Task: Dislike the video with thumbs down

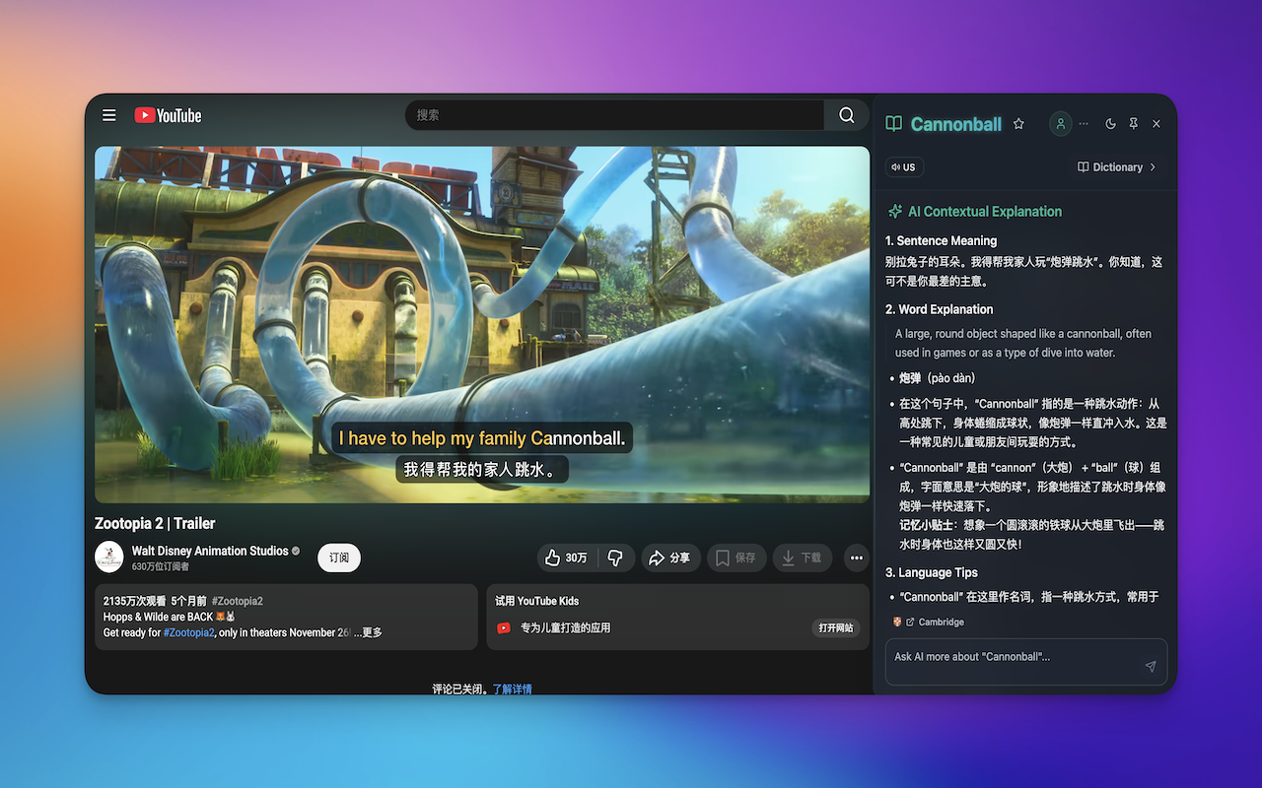Action: [x=615, y=558]
